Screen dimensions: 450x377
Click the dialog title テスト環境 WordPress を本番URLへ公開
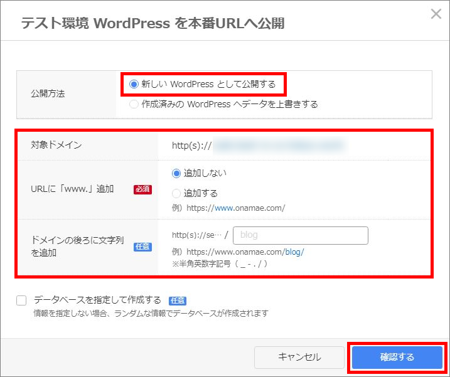coord(153,23)
